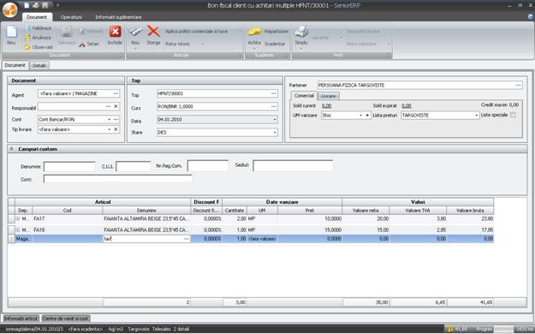Sort by the Cantitate column header

[x=235, y=211]
